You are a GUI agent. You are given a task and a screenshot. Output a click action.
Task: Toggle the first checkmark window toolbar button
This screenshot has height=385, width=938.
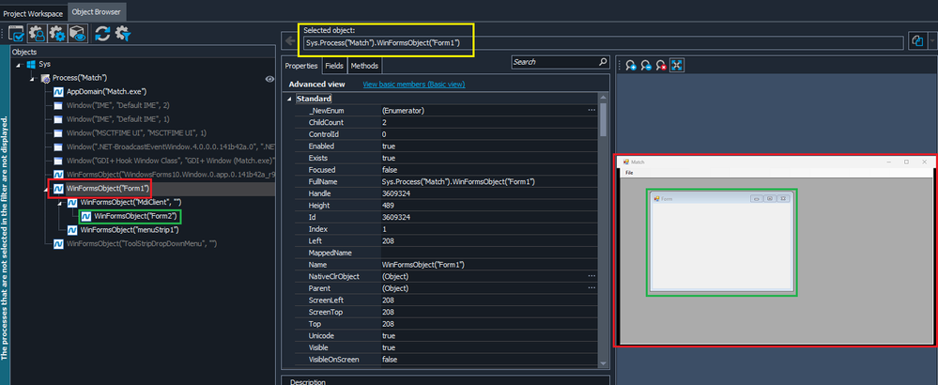pos(18,35)
